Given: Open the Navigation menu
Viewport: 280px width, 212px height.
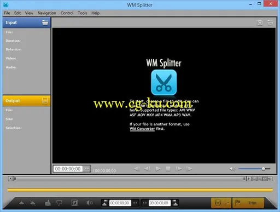Looking at the screenshot, I should coord(47,13).
